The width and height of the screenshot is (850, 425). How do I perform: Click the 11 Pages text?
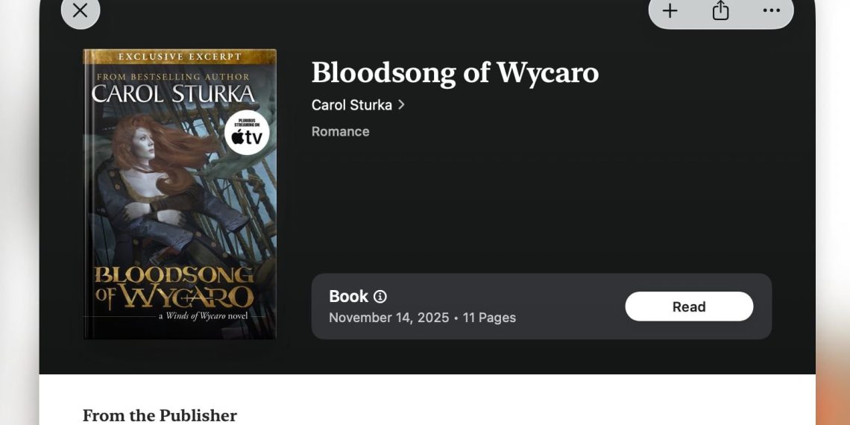pyautogui.click(x=489, y=318)
